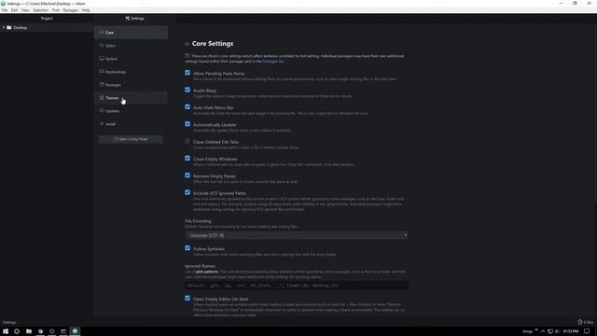597x336 pixels.
Task: Open the Edit menu
Action: click(15, 10)
